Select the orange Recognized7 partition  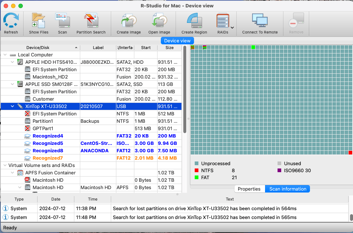tap(91, 158)
